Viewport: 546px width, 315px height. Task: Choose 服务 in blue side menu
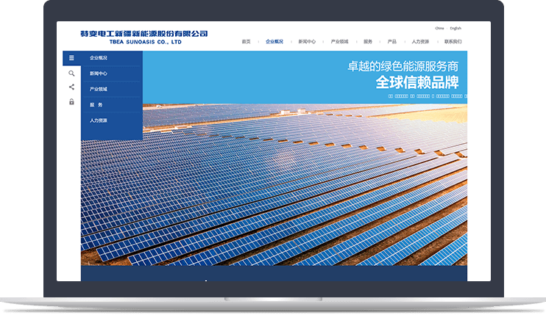pyautogui.click(x=96, y=105)
